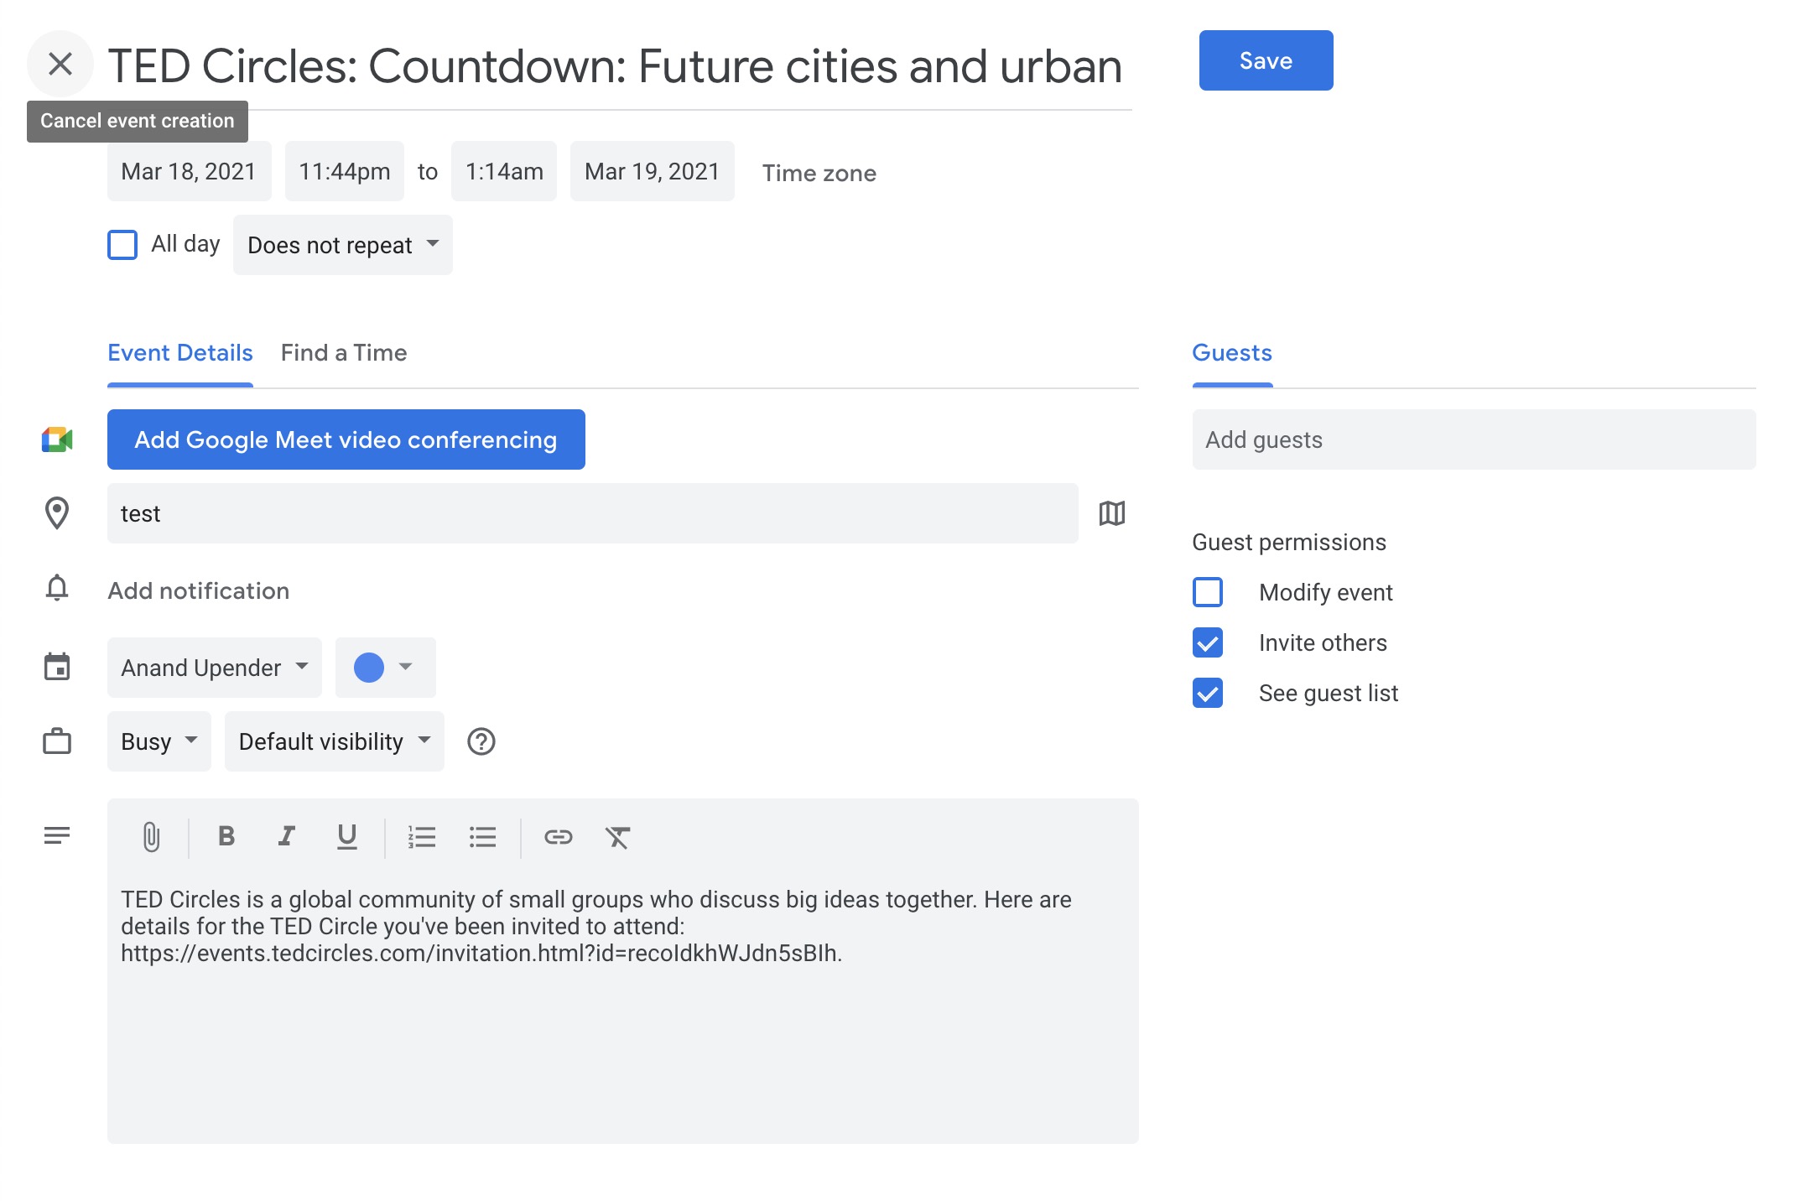Remove formatting from the description text

tap(618, 837)
